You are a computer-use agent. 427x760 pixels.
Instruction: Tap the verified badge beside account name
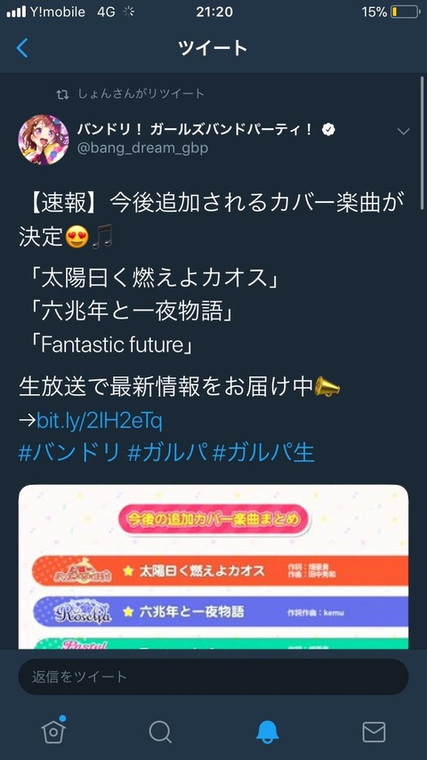click(328, 129)
